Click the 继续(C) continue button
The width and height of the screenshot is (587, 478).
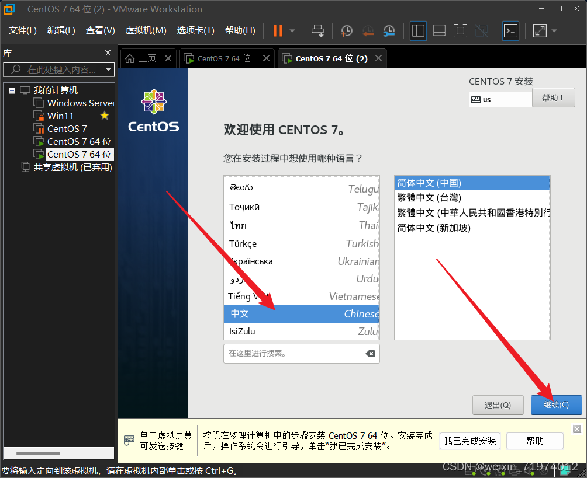click(x=556, y=404)
